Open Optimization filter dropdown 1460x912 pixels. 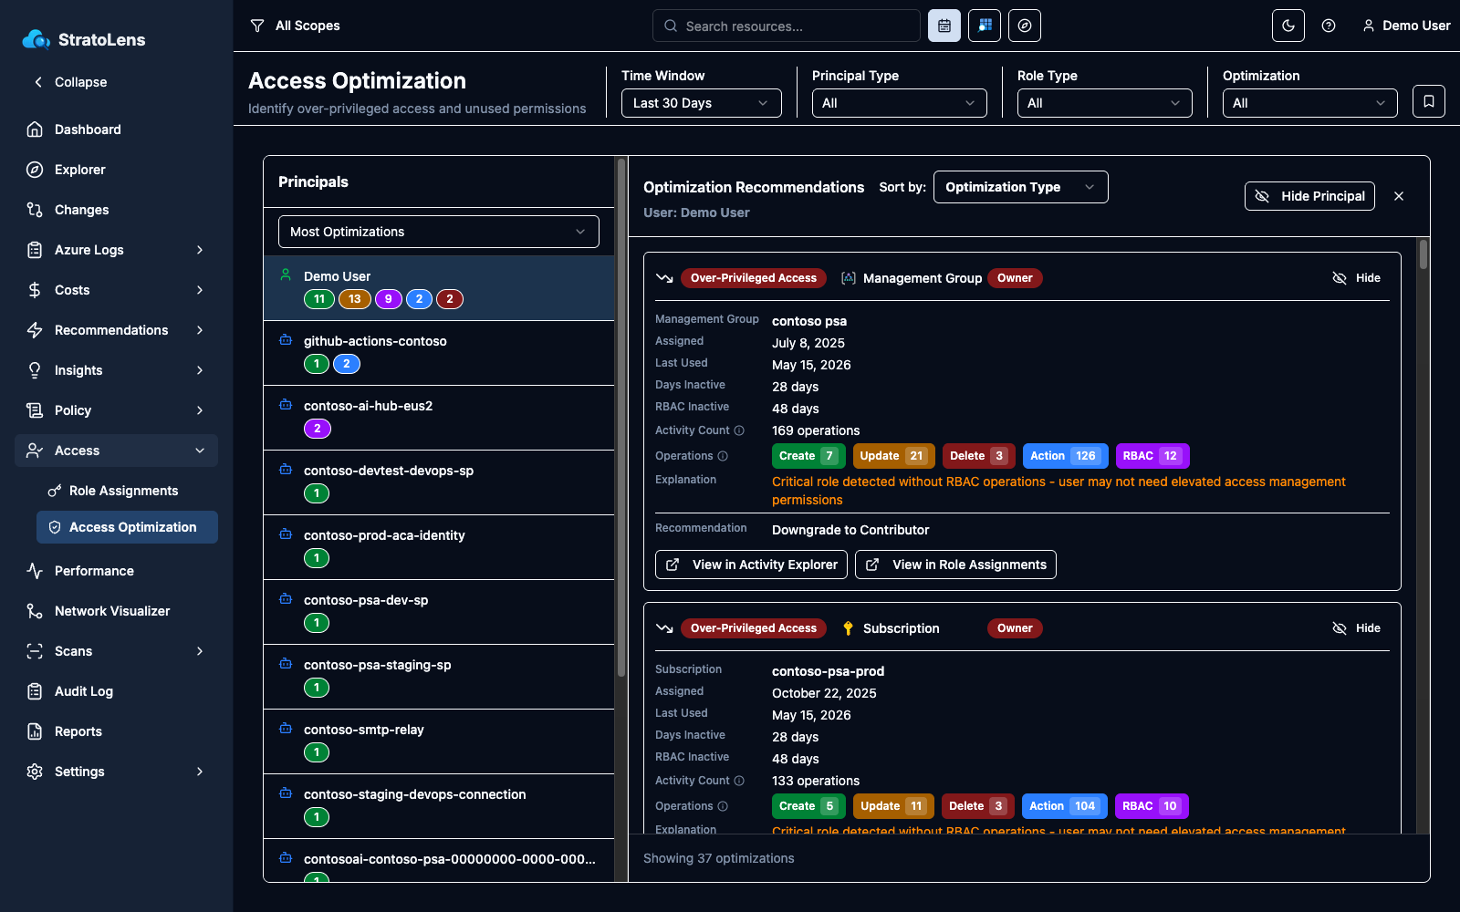pyautogui.click(x=1309, y=103)
